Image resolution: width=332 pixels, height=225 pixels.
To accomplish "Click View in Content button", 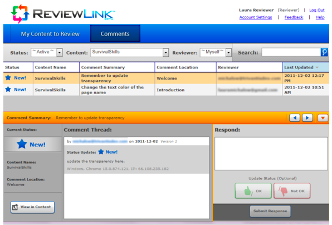I will [33, 207].
